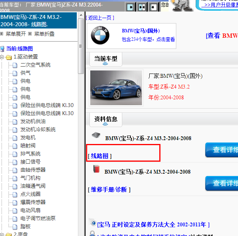Click 查看详细 button in the 维修手册/诊断 row

coord(222,183)
